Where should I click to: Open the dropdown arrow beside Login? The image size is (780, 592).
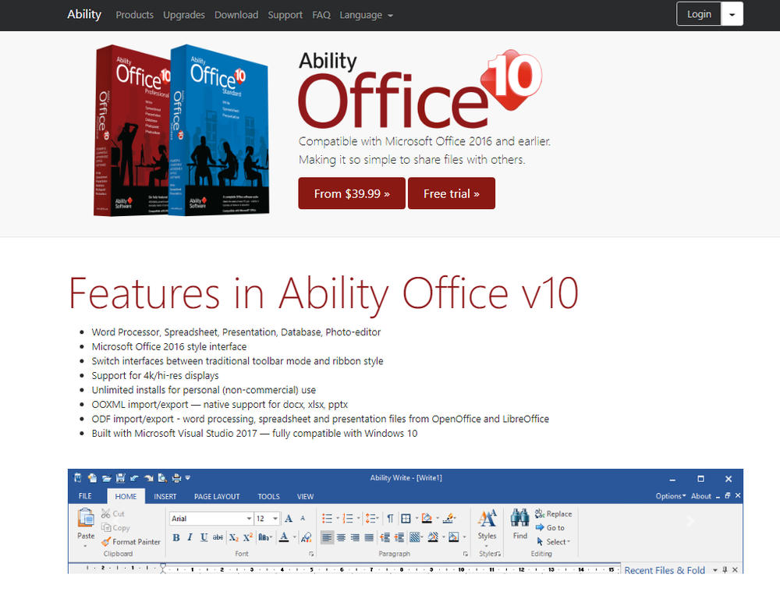click(x=732, y=14)
